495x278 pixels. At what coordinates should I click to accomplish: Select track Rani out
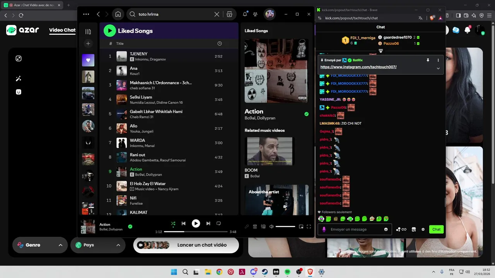pos(169,157)
